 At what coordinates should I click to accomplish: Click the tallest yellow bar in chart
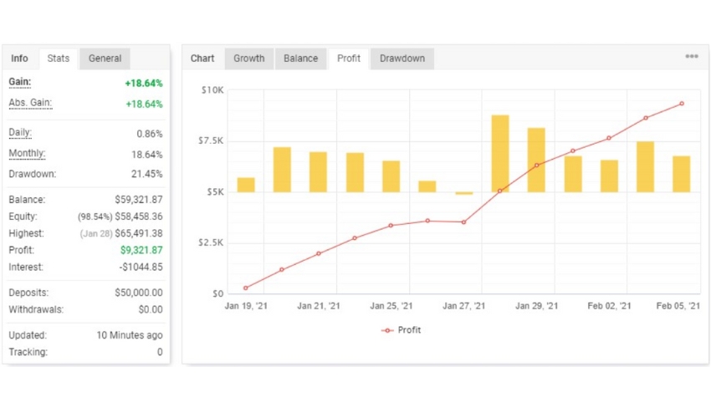[x=500, y=154]
